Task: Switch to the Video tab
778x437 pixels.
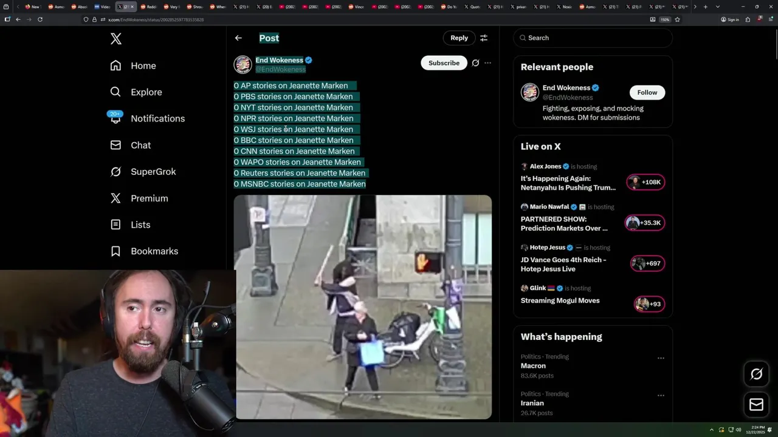Action: click(102, 7)
